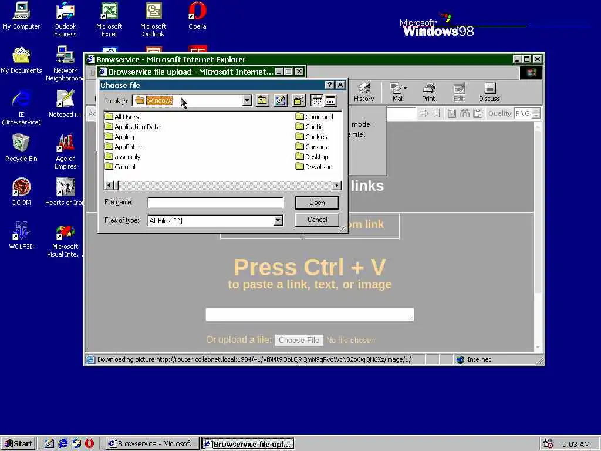601x451 pixels.
Task: Click the Show Desktop quick launch icon
Action: pos(49,444)
